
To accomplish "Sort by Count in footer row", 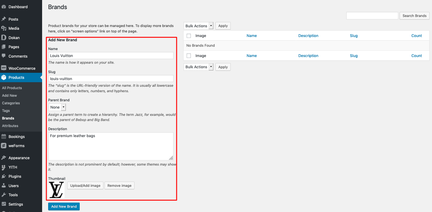I will click(x=417, y=56).
